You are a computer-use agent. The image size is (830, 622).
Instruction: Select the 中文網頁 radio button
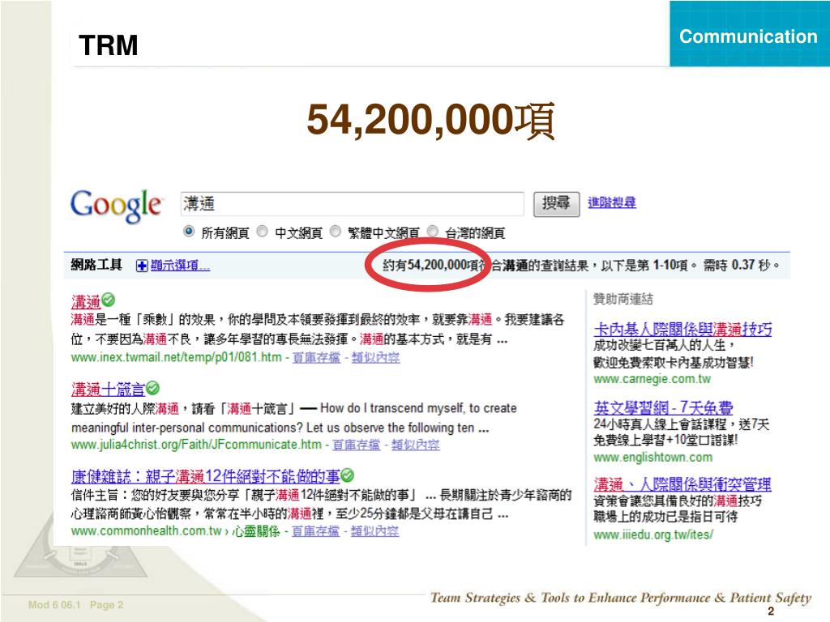[x=262, y=231]
